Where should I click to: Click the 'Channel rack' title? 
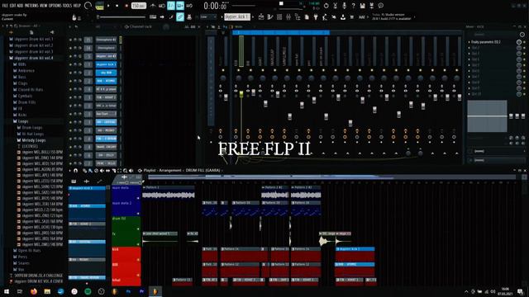pyautogui.click(x=141, y=26)
